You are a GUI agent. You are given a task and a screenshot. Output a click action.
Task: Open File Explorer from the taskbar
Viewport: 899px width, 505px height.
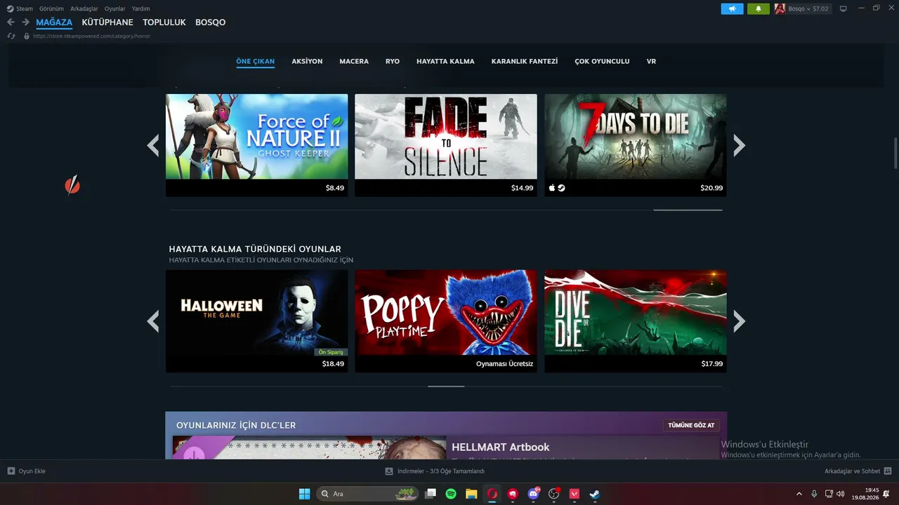[471, 494]
